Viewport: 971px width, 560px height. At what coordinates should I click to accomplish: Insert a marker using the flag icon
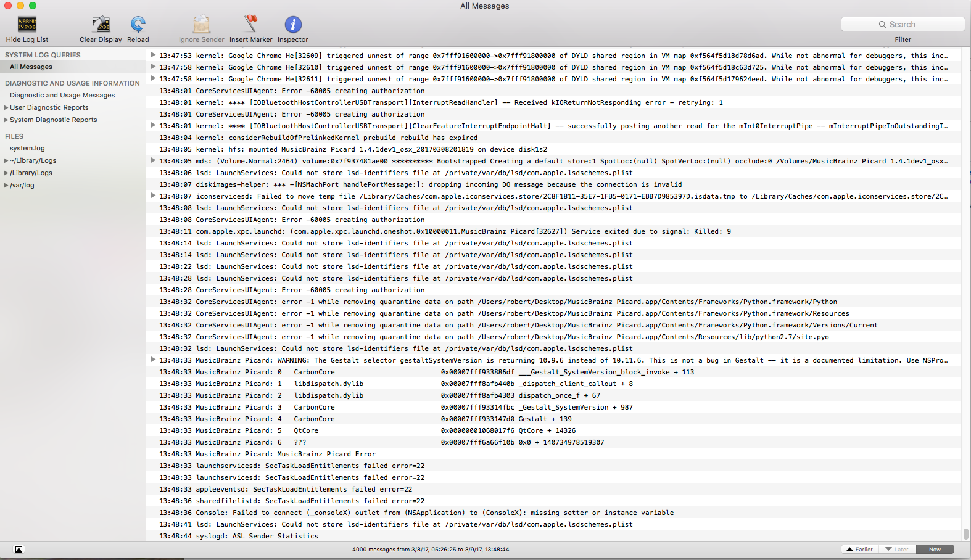click(250, 25)
